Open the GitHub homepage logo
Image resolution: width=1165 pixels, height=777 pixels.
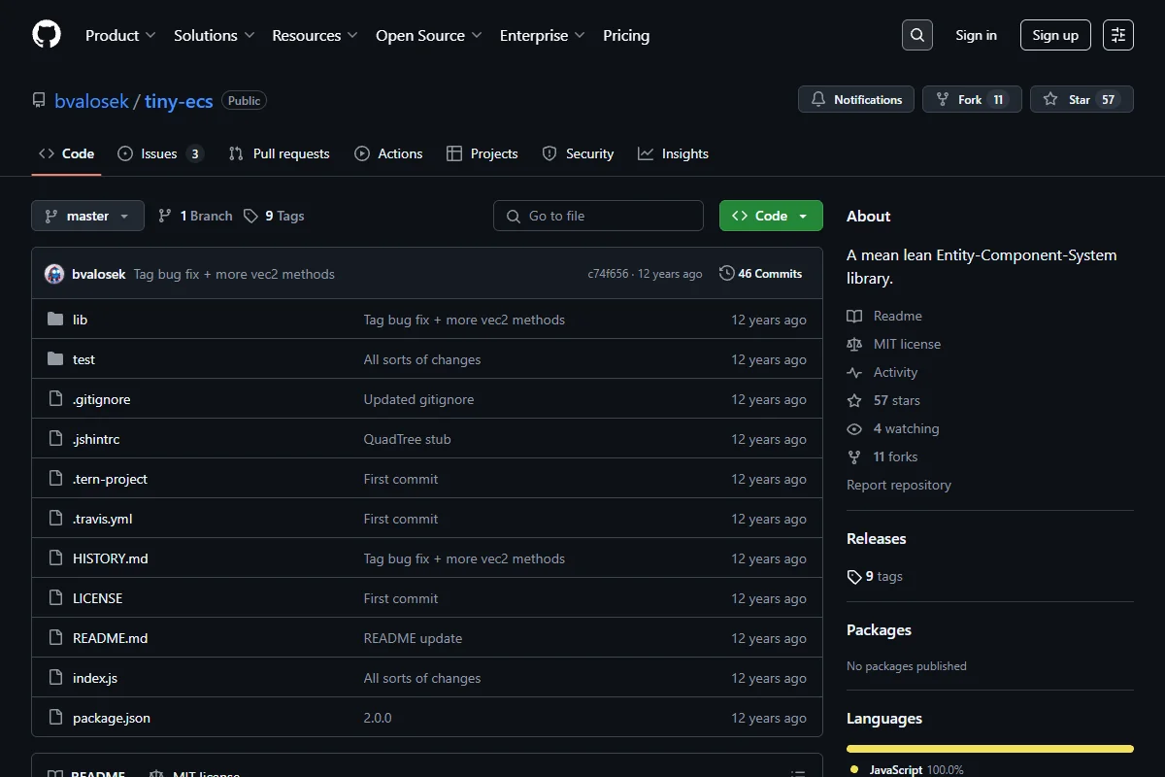coord(47,35)
